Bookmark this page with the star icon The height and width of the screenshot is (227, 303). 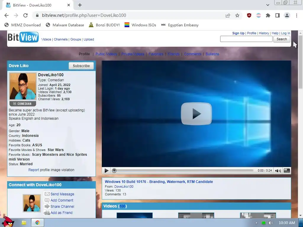point(237,15)
